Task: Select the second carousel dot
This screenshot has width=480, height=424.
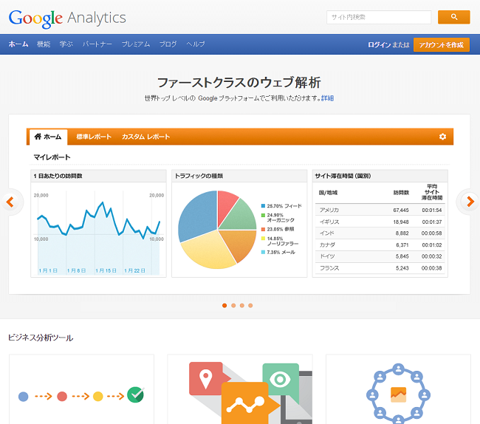Action: (233, 306)
